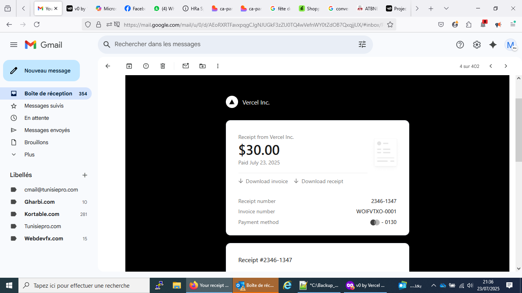Focus the Rechercher dans les messages field

229,44
